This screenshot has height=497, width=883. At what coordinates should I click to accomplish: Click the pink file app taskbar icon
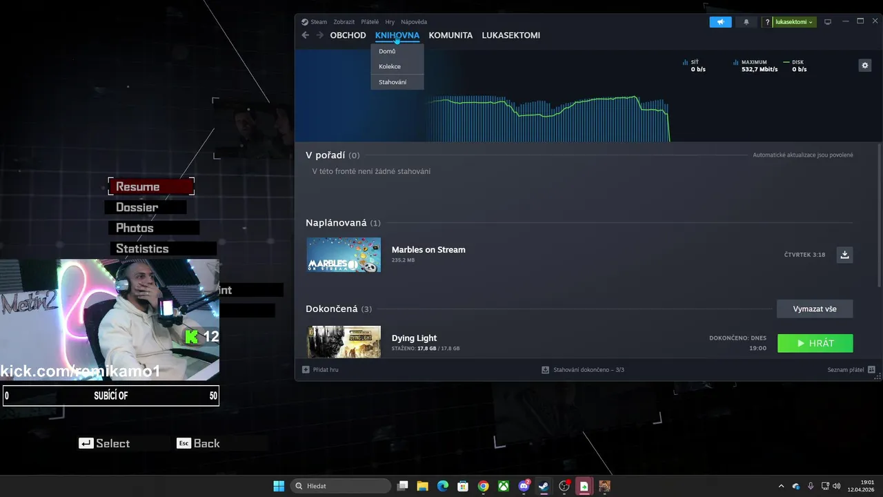pyautogui.click(x=584, y=486)
